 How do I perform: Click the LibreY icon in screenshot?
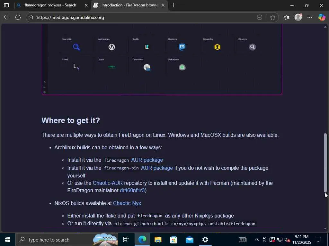tap(76, 67)
